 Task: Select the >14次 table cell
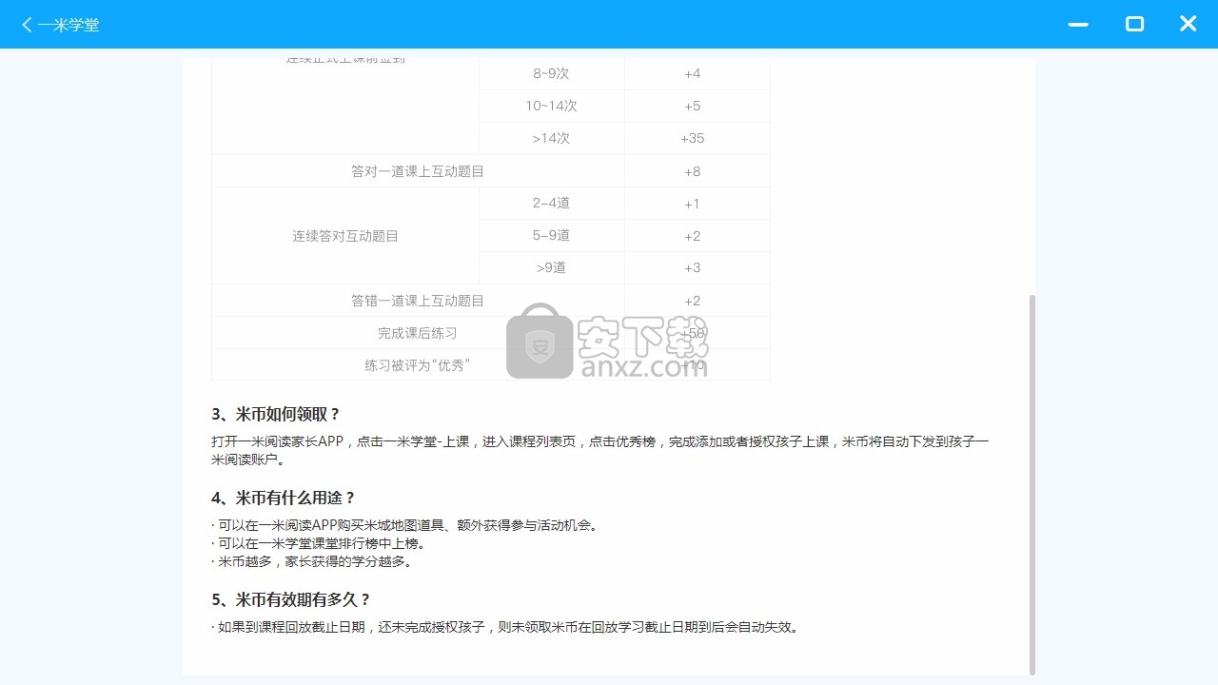[552, 138]
